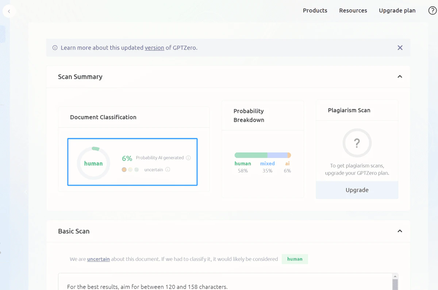Viewport: 438px width, 290px height.
Task: Click the info icon beside Learn more
Action: coord(55,48)
